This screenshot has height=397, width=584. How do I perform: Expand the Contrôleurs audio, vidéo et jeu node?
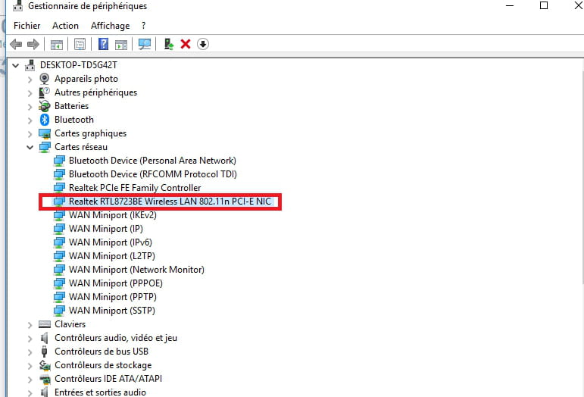30,339
